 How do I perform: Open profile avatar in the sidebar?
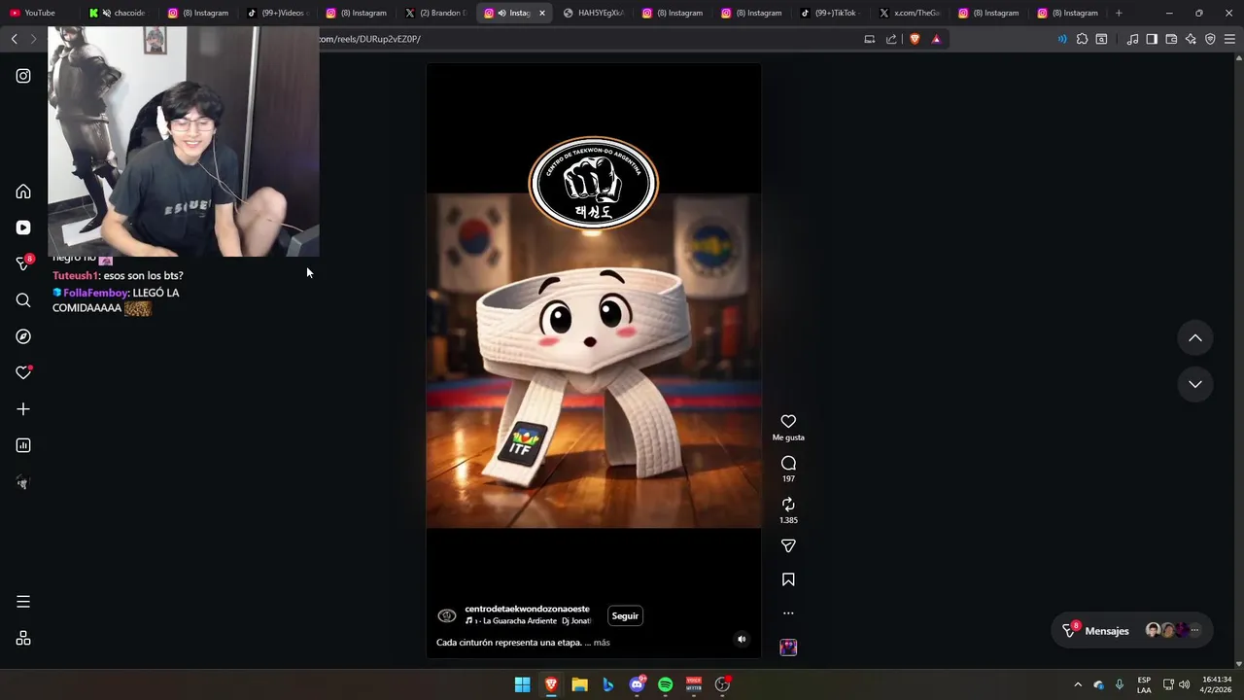point(23,482)
